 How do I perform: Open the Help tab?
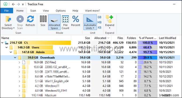tap(75, 11)
